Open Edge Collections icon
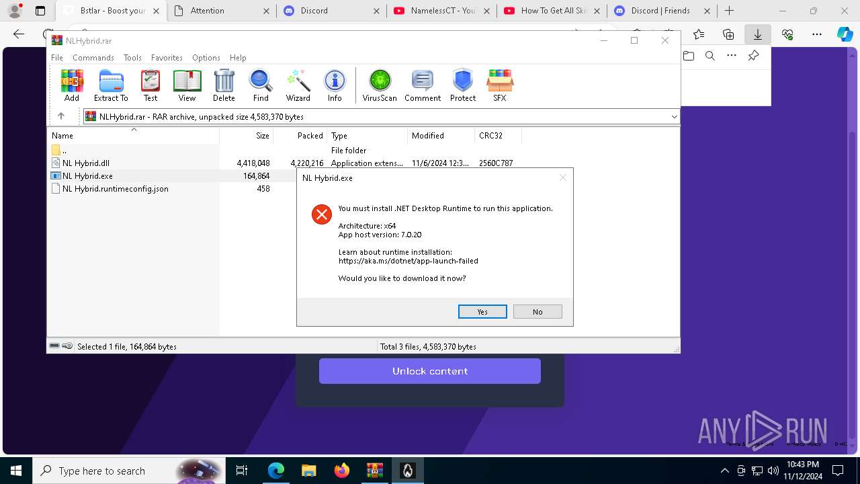Screen dimensions: 860x484 point(728,34)
